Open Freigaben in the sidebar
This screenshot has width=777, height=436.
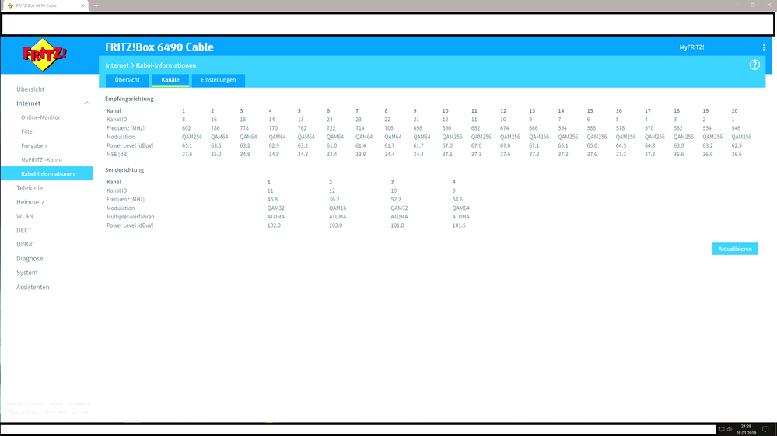click(x=33, y=145)
